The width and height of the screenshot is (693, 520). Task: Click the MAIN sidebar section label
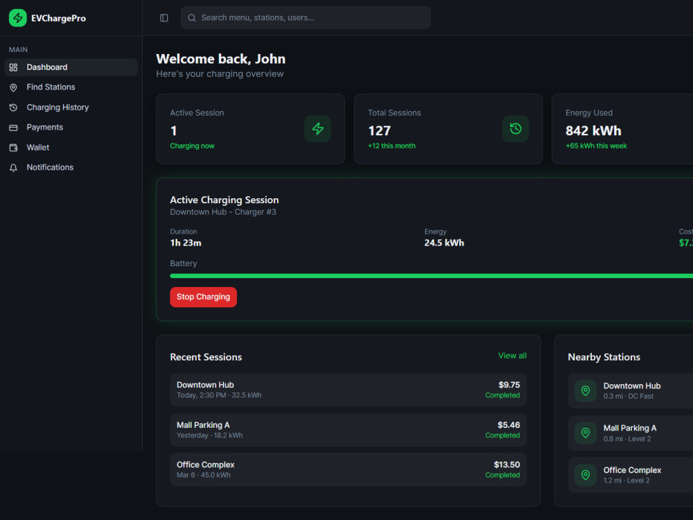(18, 49)
